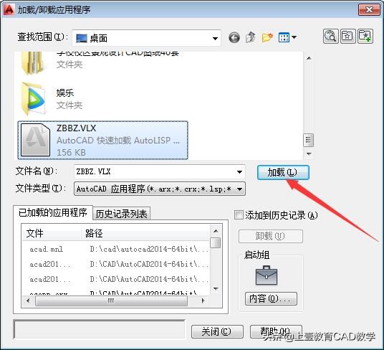This screenshot has width=384, height=350.
Task: Click the 加载(L) button
Action: tap(283, 172)
